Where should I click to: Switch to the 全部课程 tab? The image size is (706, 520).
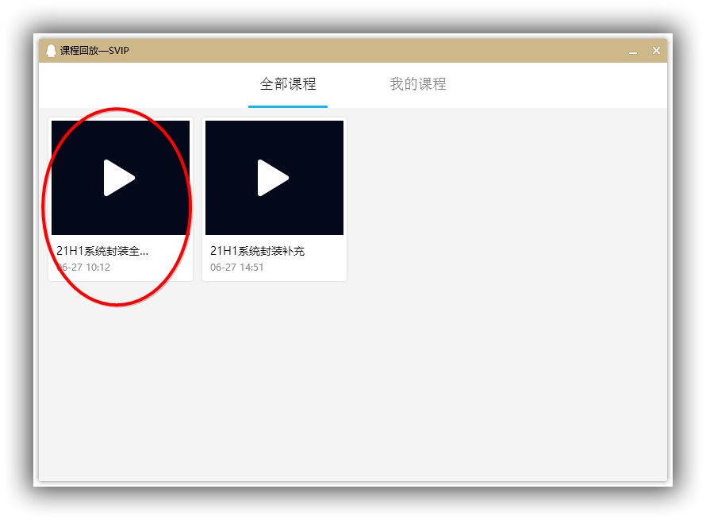point(288,84)
